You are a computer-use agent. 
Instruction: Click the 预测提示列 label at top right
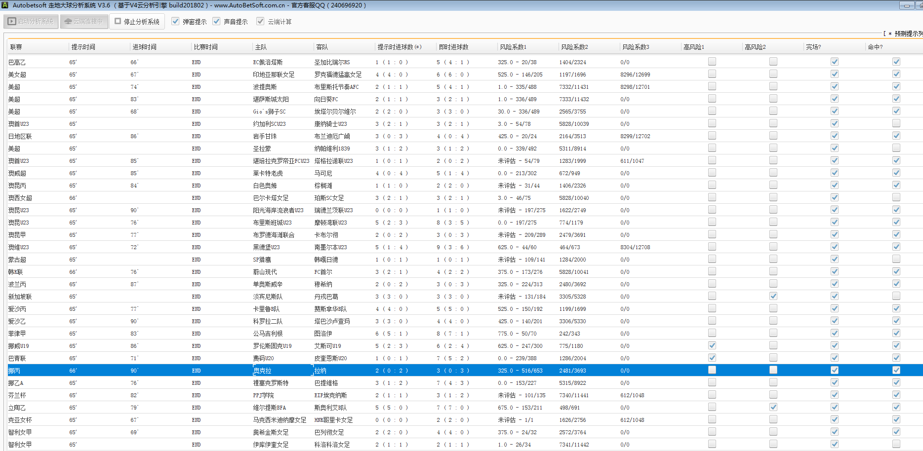click(908, 34)
